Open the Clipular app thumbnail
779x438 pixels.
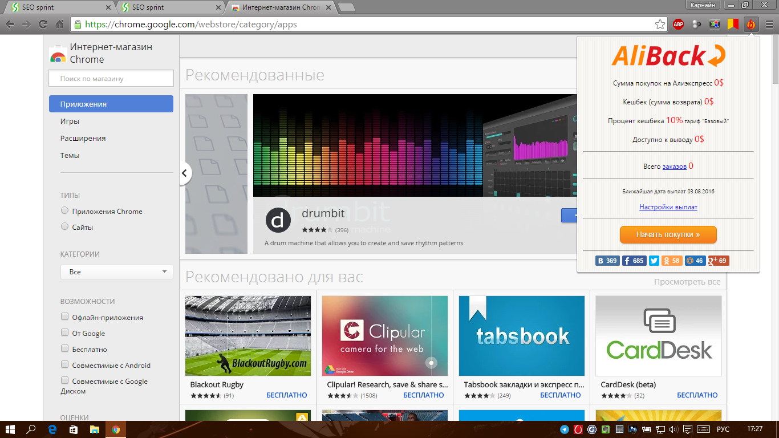click(385, 336)
